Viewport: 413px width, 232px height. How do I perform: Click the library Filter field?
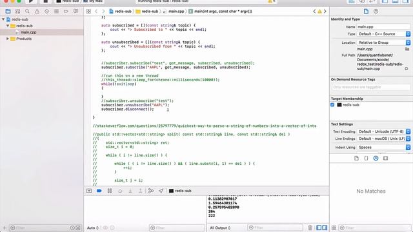(375, 227)
